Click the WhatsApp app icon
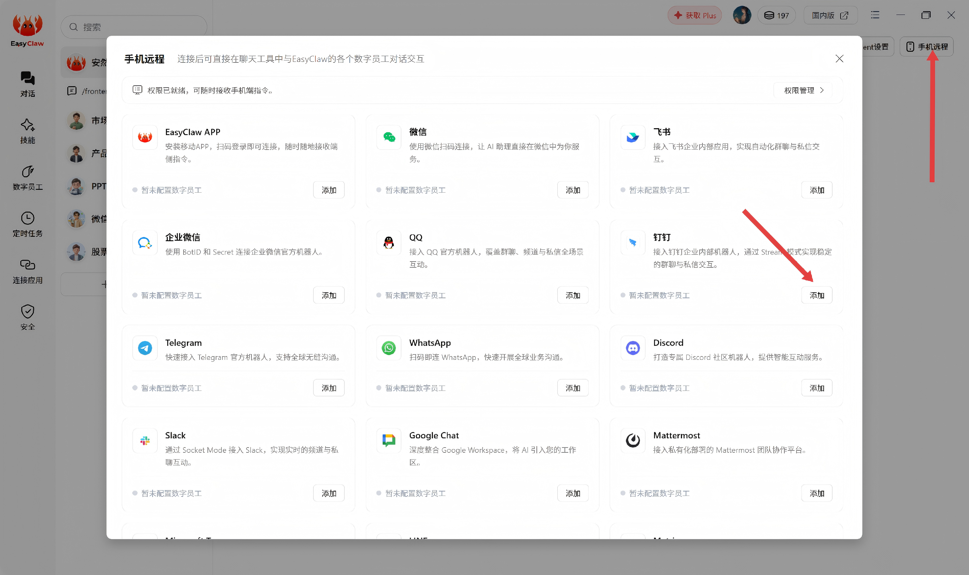This screenshot has height=575, width=969. 389,348
